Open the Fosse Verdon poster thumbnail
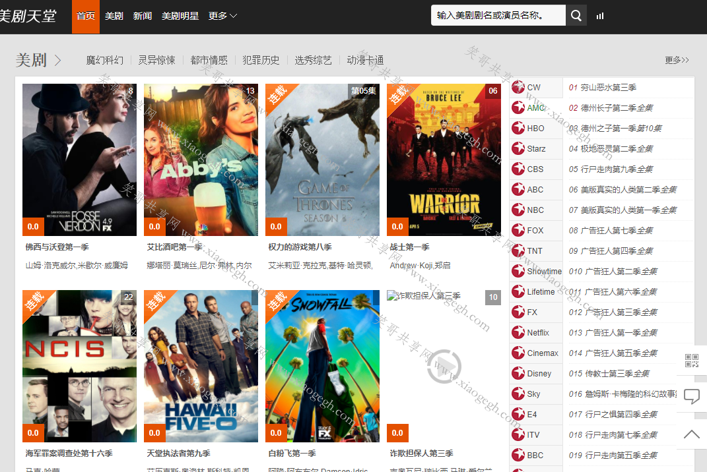 tap(79, 160)
